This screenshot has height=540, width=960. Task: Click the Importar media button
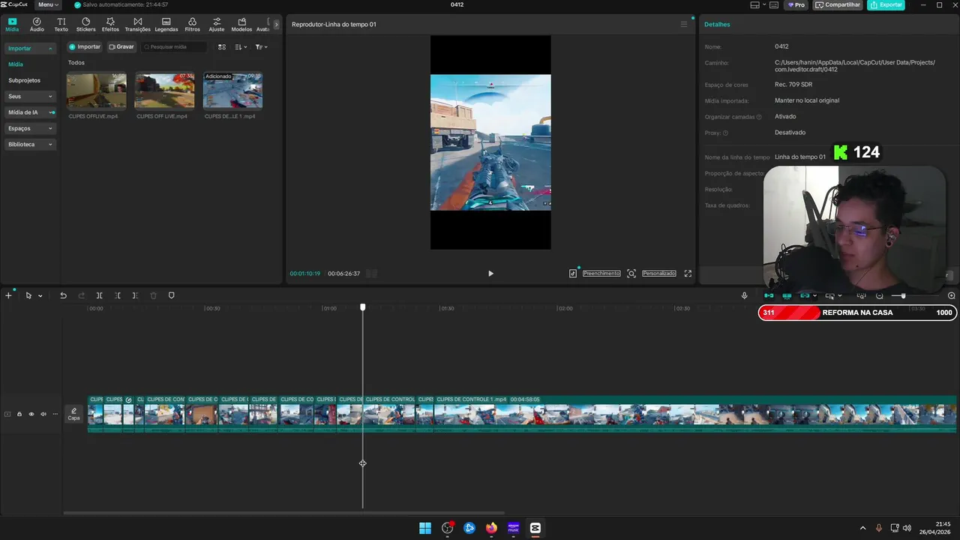[85, 46]
